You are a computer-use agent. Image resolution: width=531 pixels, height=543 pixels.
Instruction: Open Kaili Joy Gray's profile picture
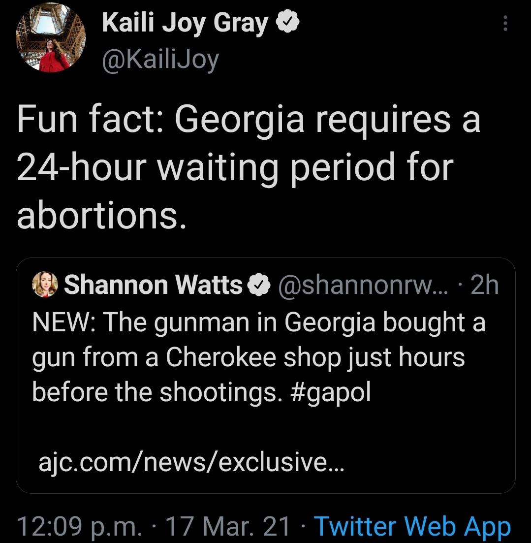tap(51, 39)
